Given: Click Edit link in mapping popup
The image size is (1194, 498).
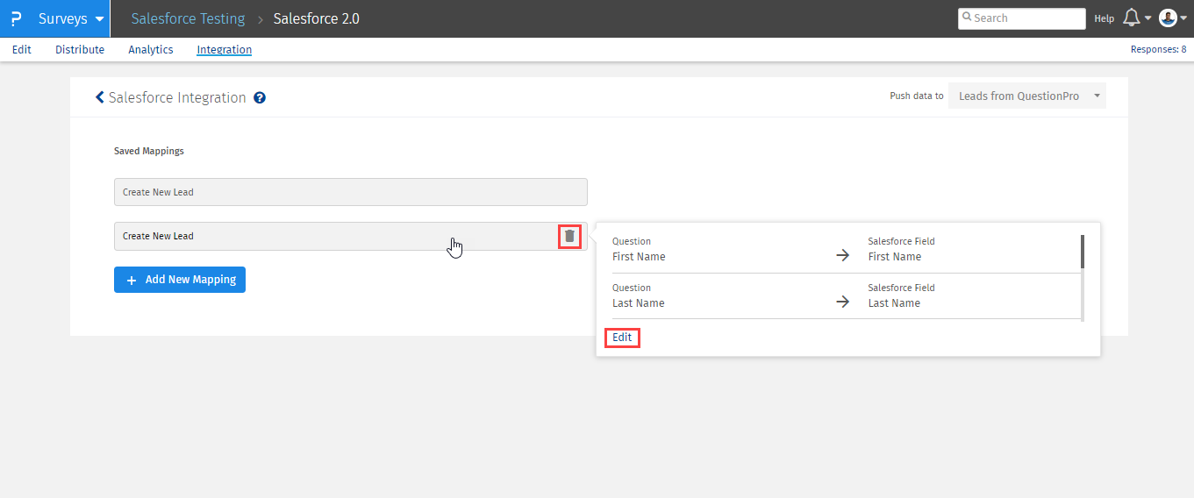Looking at the screenshot, I should (622, 338).
